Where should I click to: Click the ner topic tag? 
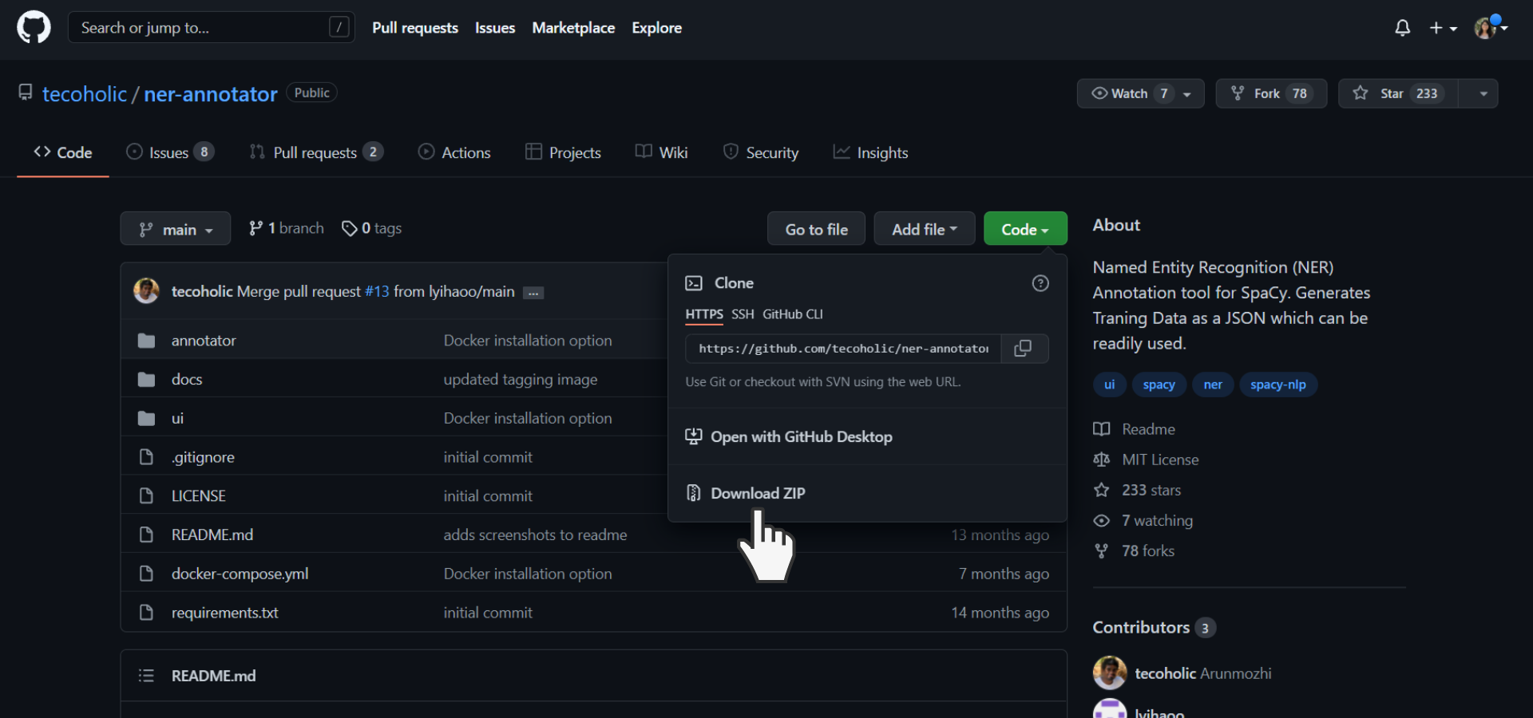tap(1213, 385)
